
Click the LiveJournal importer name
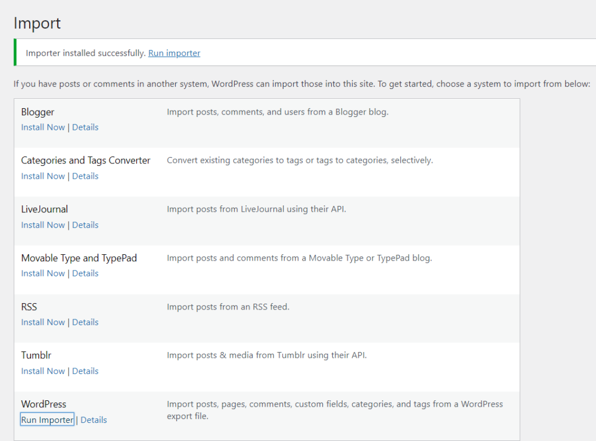(44, 209)
